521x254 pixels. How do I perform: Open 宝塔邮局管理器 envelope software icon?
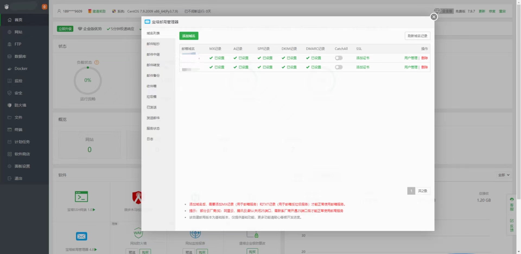click(81, 236)
